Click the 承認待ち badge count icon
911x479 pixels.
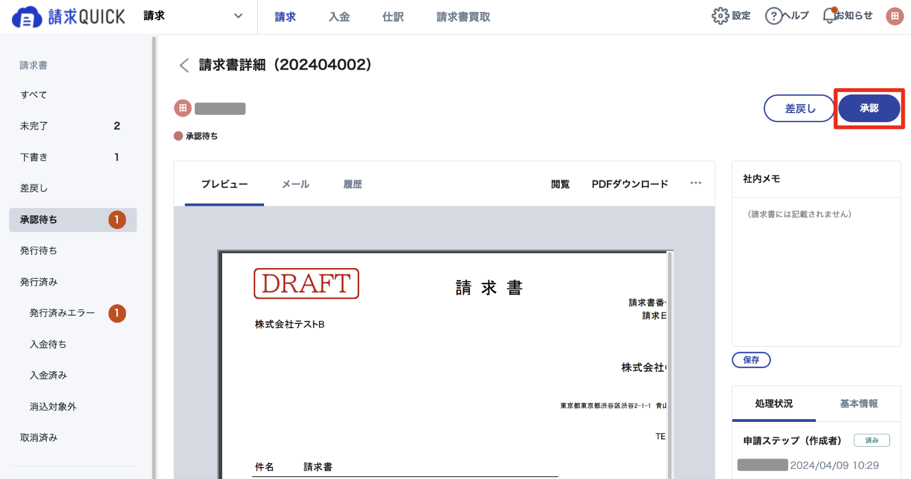117,219
